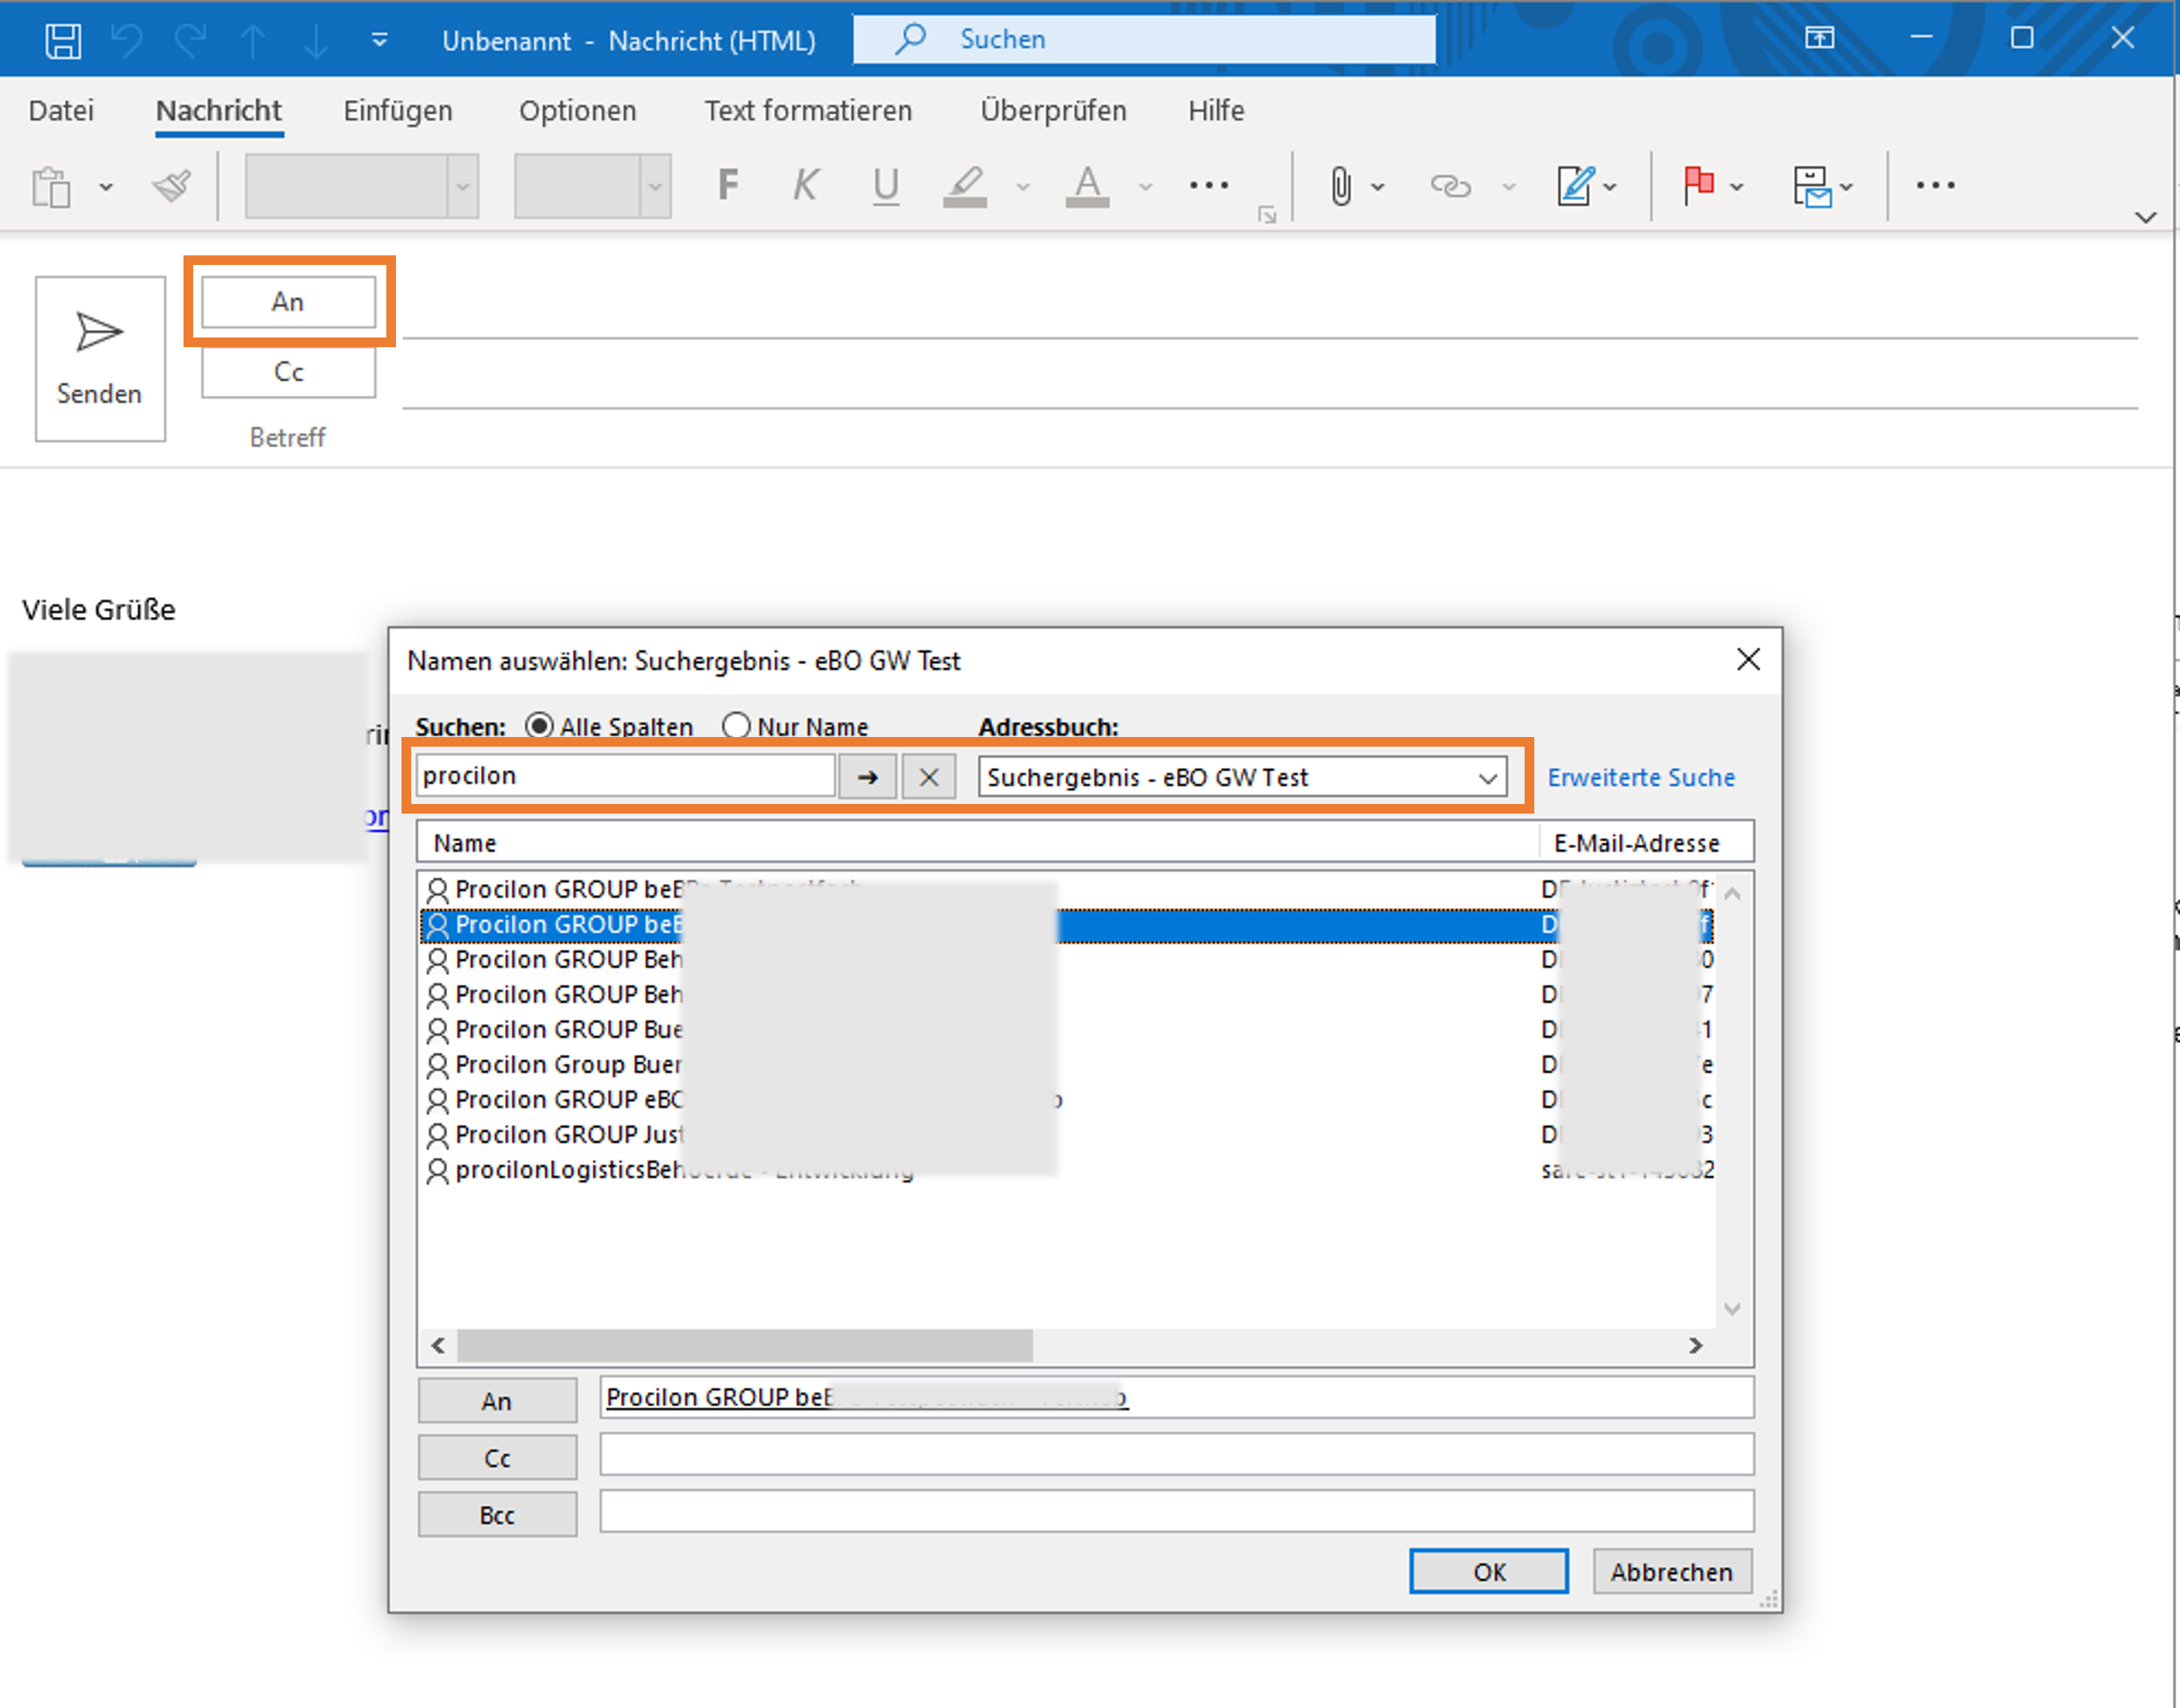Click the Erweiterte Suche link
Screen dimensions: 2180x1708
click(1641, 777)
